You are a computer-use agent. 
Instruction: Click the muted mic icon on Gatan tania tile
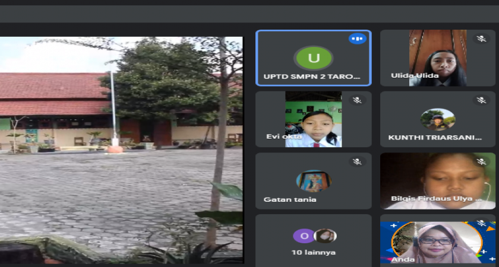click(x=357, y=161)
